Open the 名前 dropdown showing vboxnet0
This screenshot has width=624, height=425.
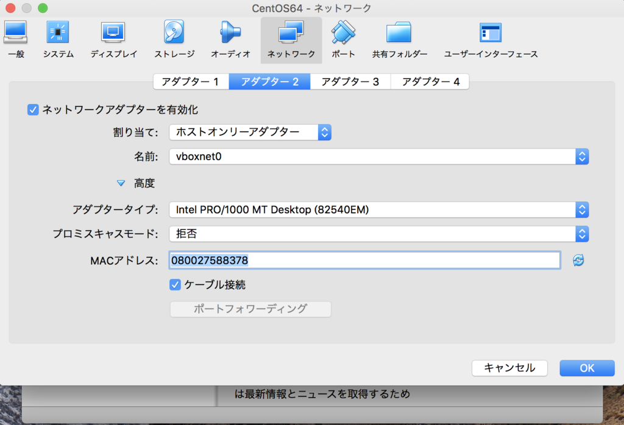pos(379,156)
